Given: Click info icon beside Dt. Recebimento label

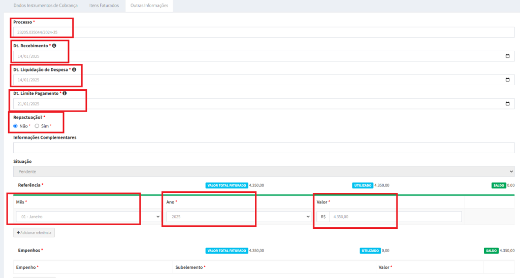Looking at the screenshot, I should 54,46.
